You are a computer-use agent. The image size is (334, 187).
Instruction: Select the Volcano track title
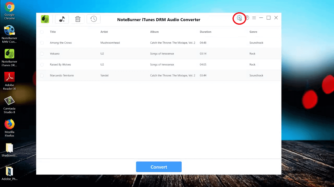tap(55, 54)
